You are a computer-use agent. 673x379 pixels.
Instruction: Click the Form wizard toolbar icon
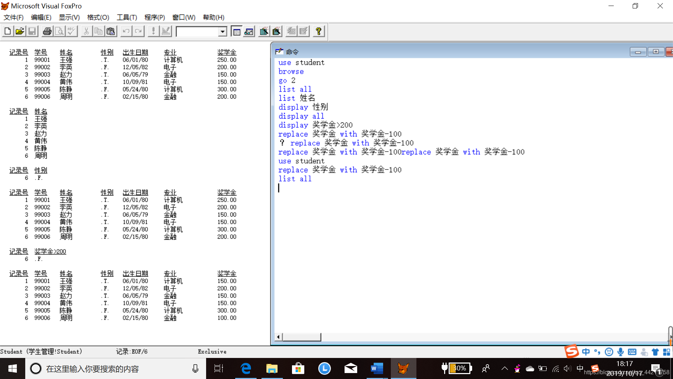264,32
